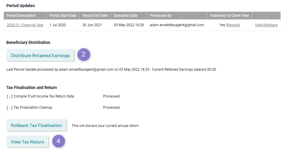Click Distribute Retained Earnings button
This screenshot has height=152, width=290.
tap(40, 55)
